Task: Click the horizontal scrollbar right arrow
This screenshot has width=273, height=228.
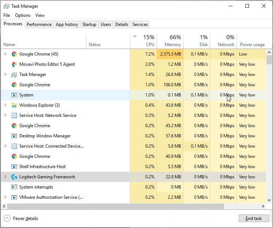Action: click(263, 206)
